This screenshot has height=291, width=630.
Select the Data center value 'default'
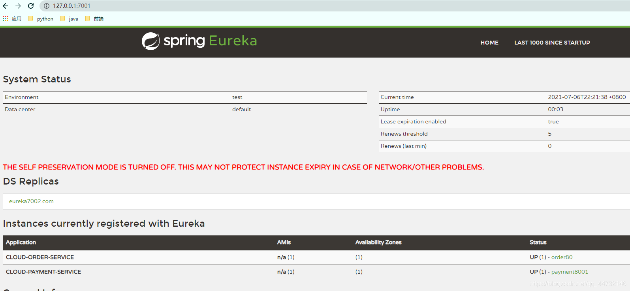click(241, 109)
